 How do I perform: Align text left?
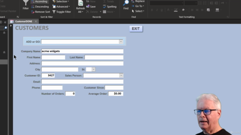pos(192,10)
